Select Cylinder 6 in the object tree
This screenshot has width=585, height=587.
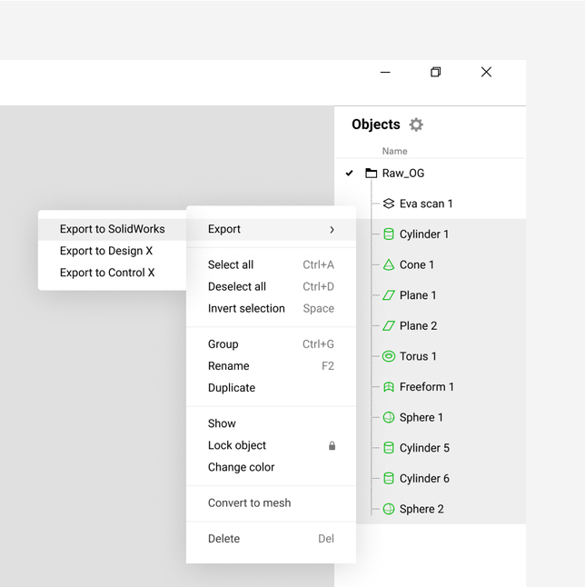(424, 479)
